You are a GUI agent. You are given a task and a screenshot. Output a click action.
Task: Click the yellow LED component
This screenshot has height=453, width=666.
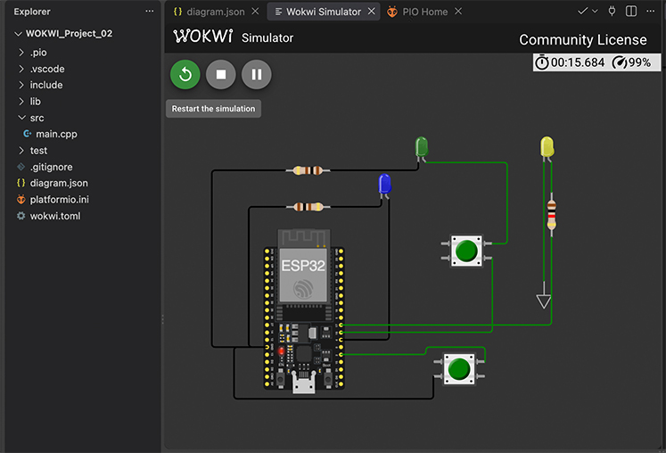tap(547, 148)
